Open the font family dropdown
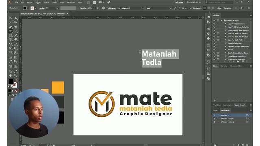The width and height of the screenshot is (260, 146). (143, 8)
